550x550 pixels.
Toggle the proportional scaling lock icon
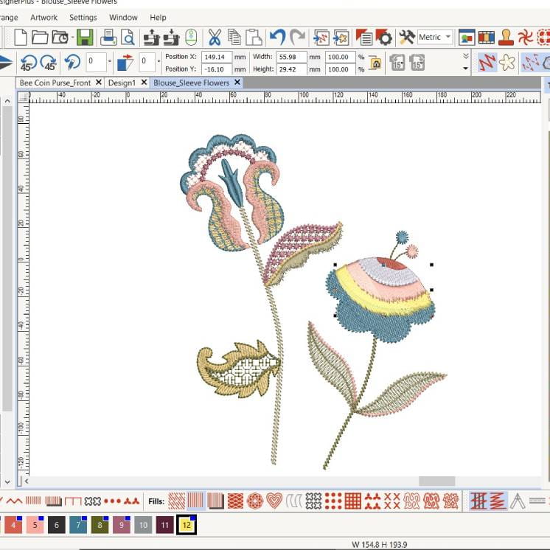375,63
